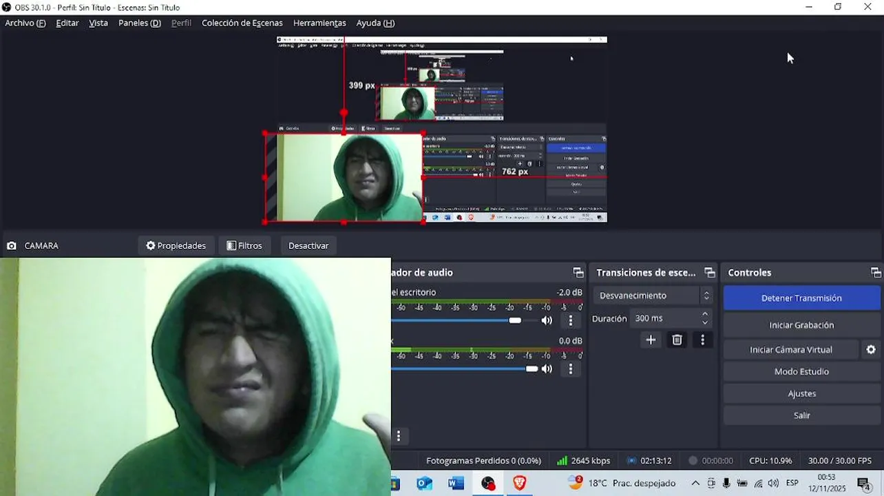The width and height of the screenshot is (884, 496).
Task: Click the desktop audio volume slider handle
Action: pos(515,320)
